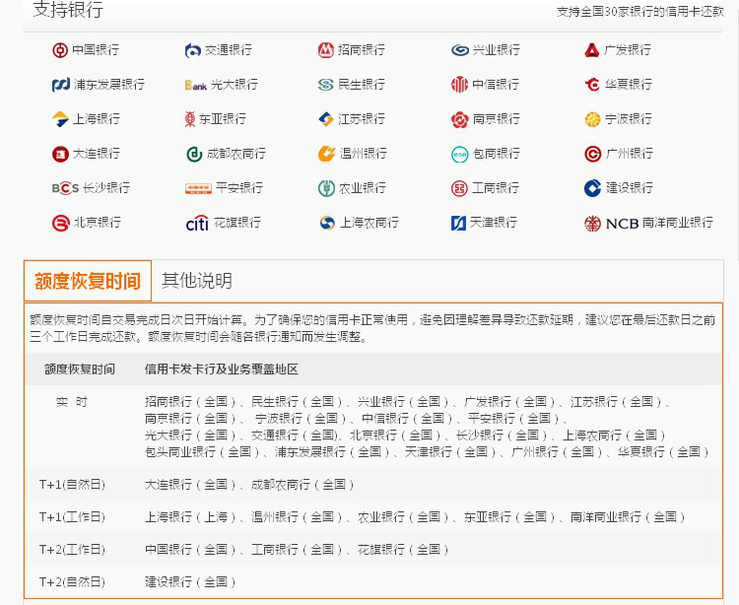Click the Bank of China logo icon
739x605 pixels.
(60, 50)
